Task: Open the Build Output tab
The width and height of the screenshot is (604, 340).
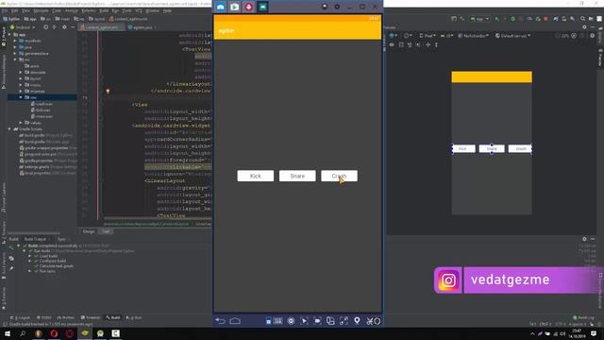Action: (35, 239)
